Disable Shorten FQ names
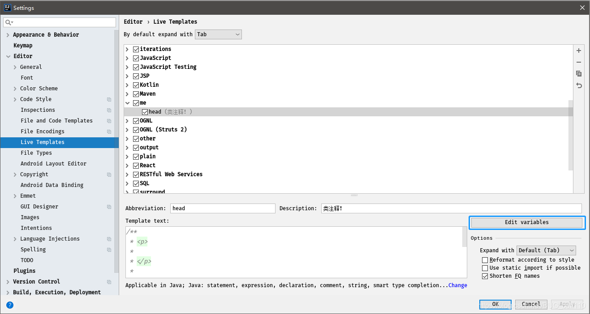Viewport: 590px width, 314px height. [485, 276]
